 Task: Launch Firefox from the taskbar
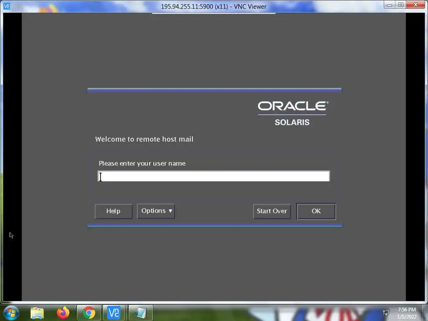[x=63, y=313]
